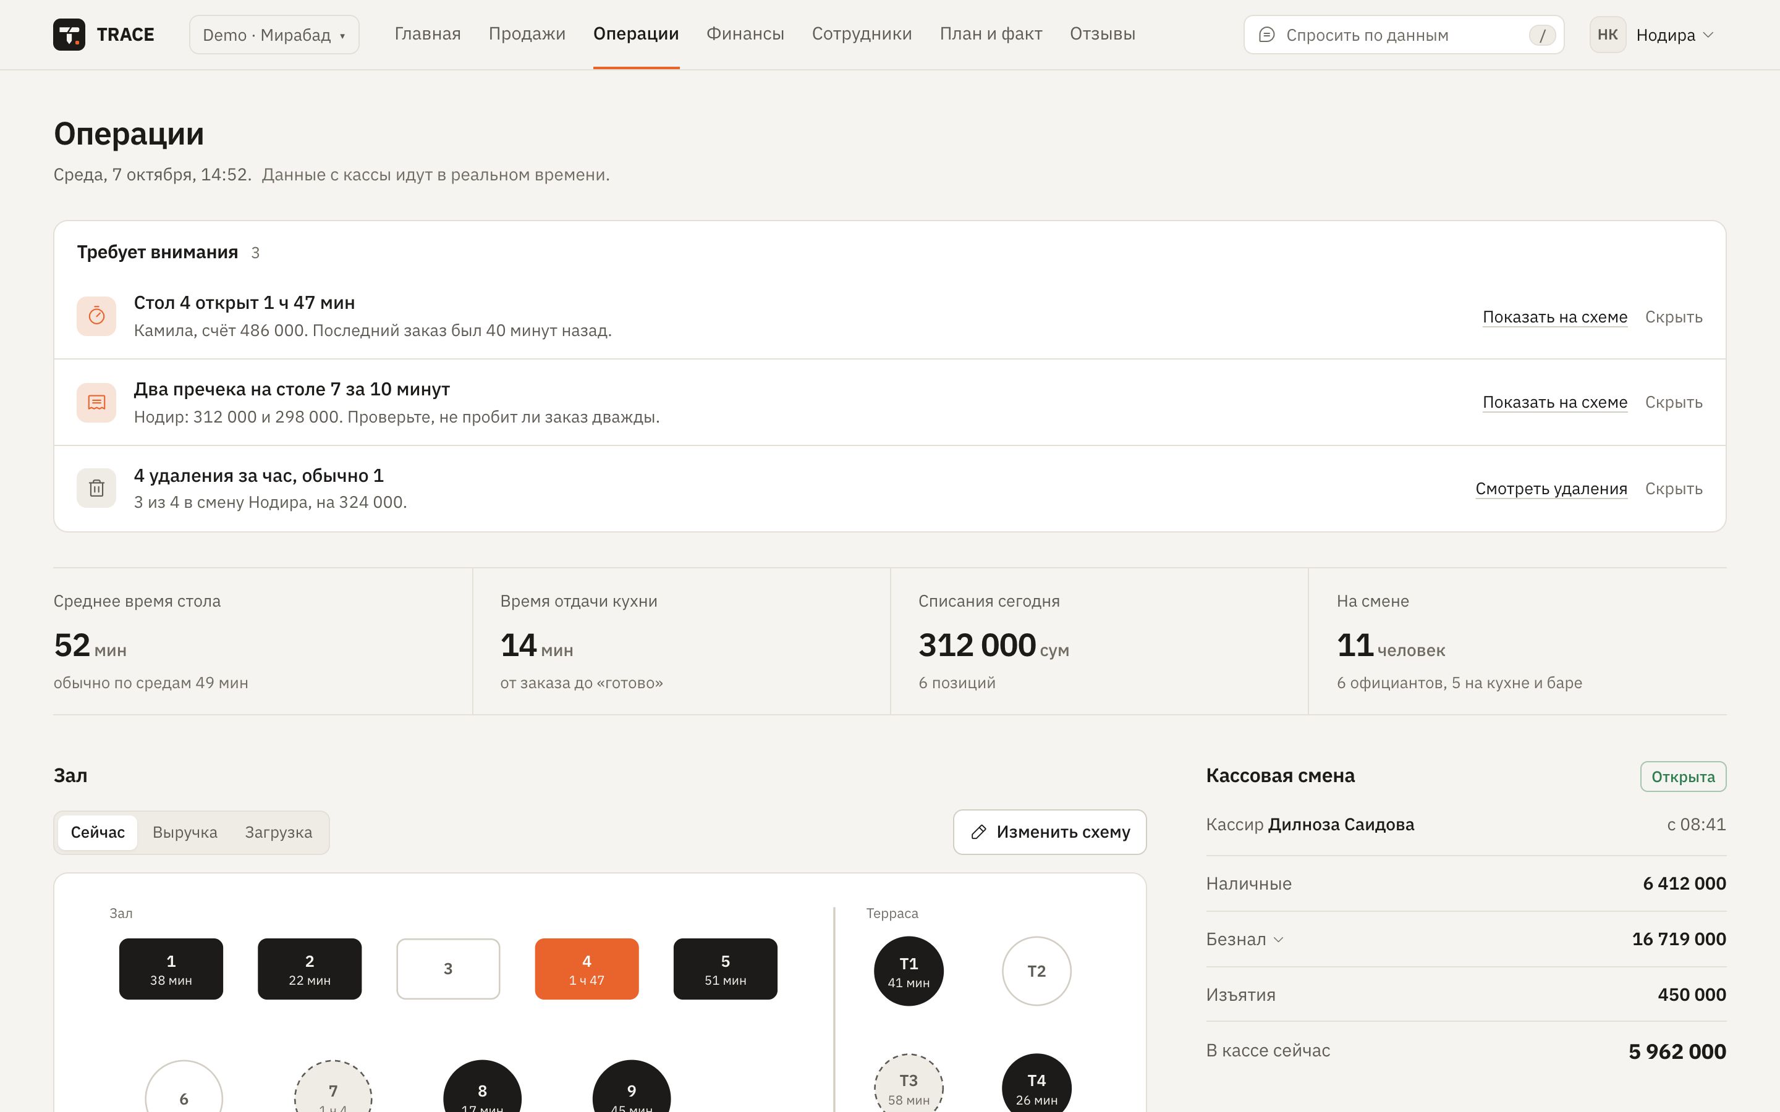This screenshot has height=1112, width=1780.
Task: Hide the Стол 4 открыт alert
Action: pos(1673,317)
